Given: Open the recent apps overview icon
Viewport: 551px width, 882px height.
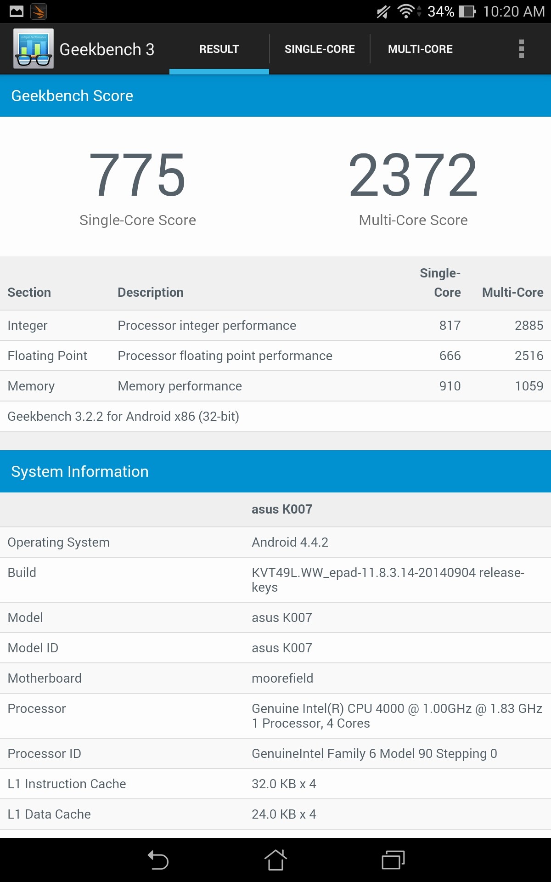Looking at the screenshot, I should (x=393, y=860).
